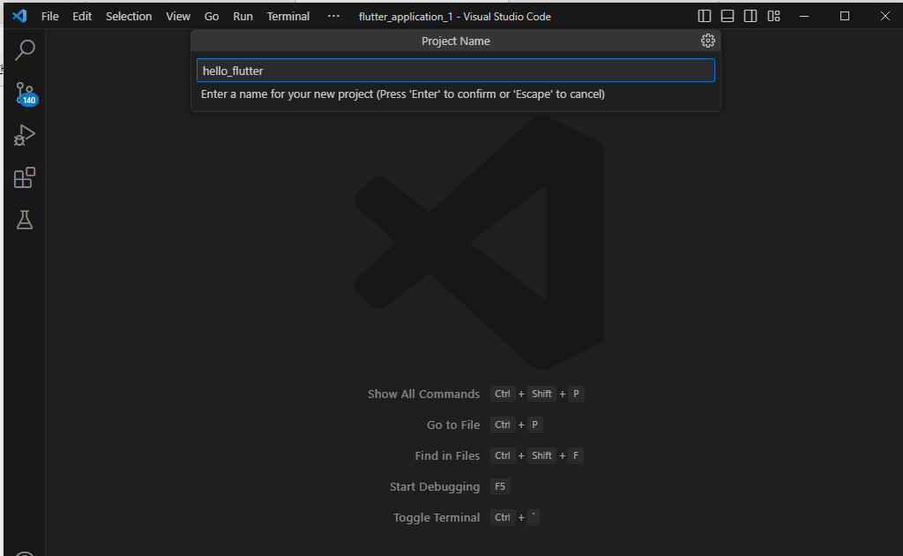Click the hello_flutter project name field
The height and width of the screenshot is (556, 903).
pyautogui.click(x=456, y=71)
